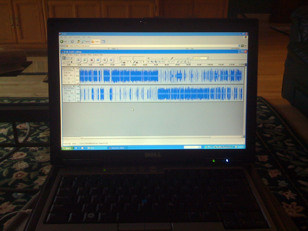Mute the second audio track
Viewport: 308px width, 231px height.
66,93
